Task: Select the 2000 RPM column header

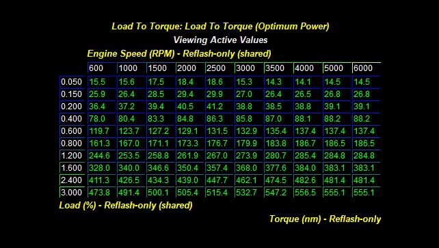Action: coord(190,68)
